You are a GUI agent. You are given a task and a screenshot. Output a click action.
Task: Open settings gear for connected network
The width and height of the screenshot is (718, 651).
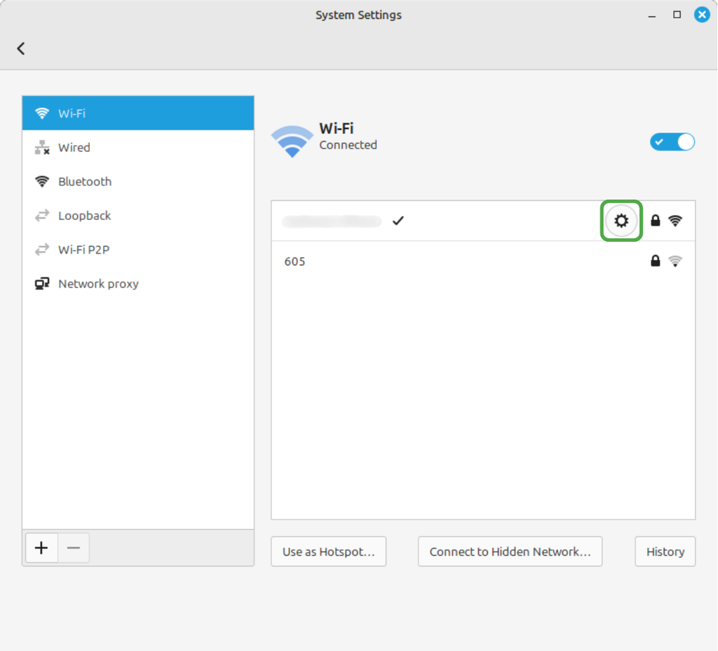[621, 221]
